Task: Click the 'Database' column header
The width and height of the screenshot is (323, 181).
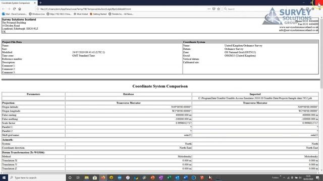Action: pyautogui.click(x=129, y=94)
